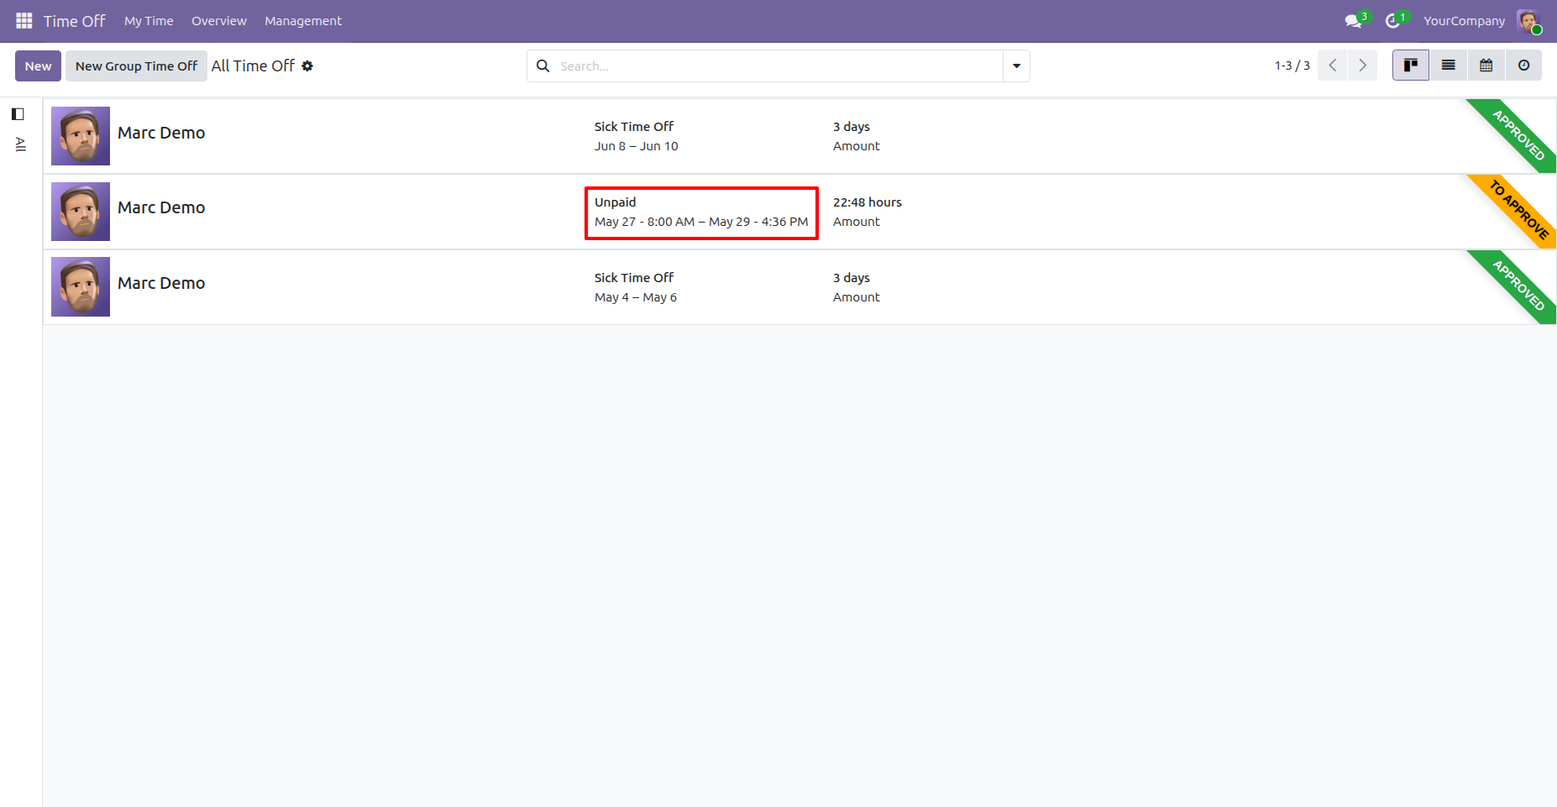Open the Overview menu
Image resolution: width=1557 pixels, height=807 pixels.
pos(219,21)
